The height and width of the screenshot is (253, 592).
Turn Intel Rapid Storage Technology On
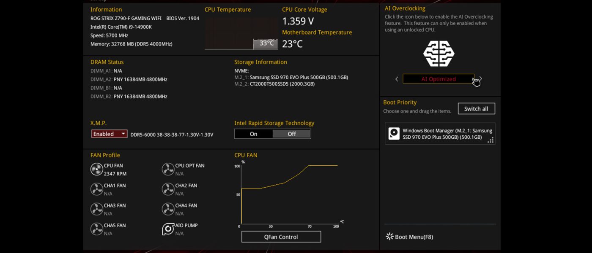coord(254,134)
